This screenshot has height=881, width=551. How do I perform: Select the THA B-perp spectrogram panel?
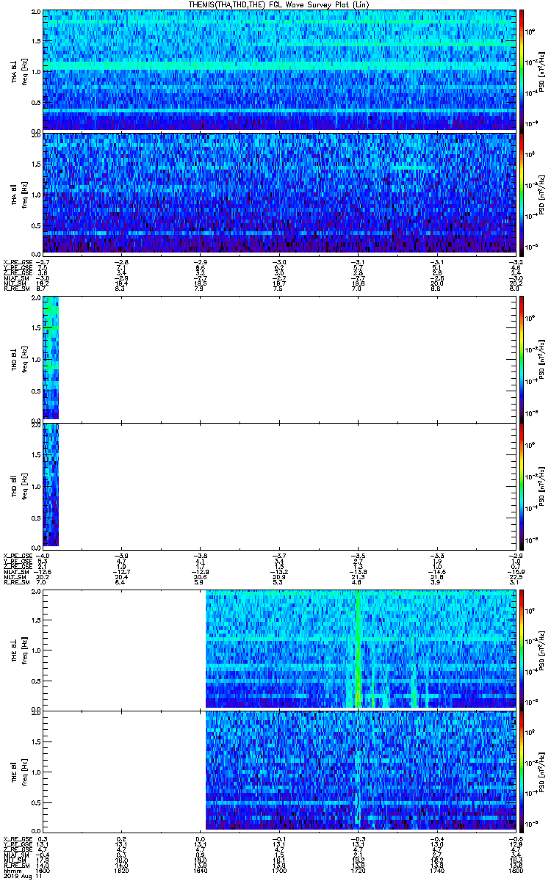(x=279, y=70)
